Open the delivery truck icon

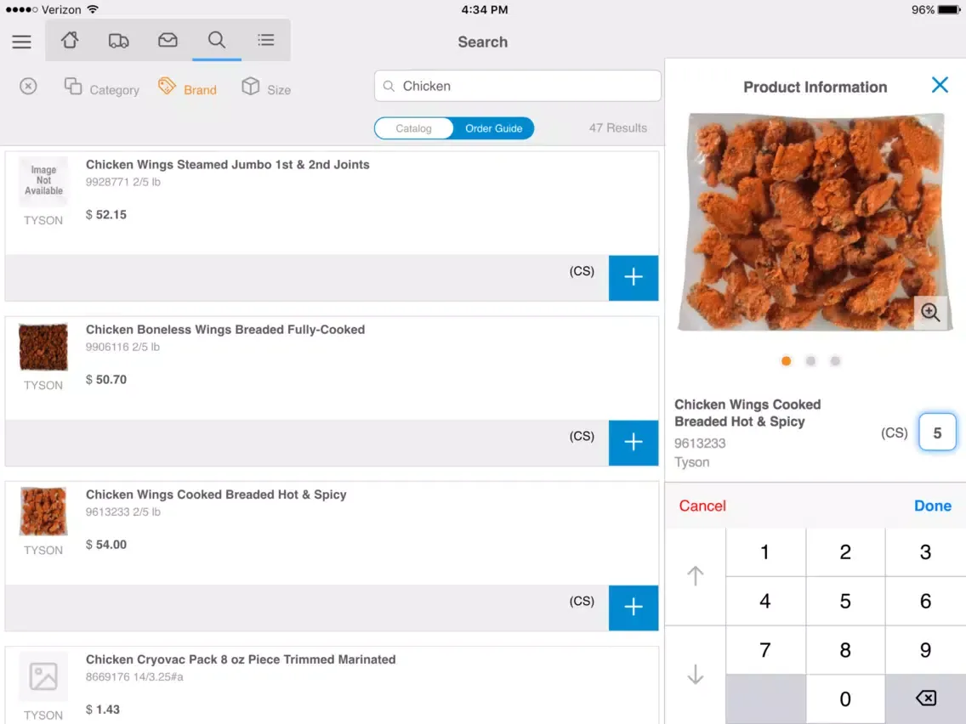pos(118,41)
